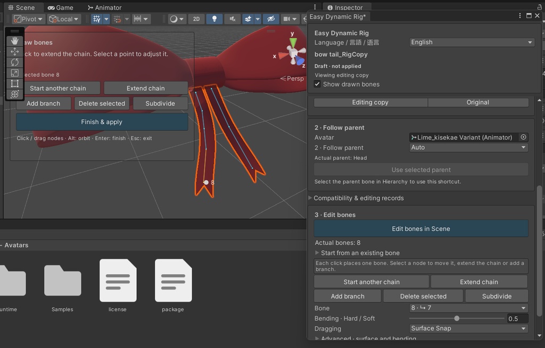Viewport: 545px width, 348px height.
Task: Open the grid visibility dropdown arrow
Action: [106, 19]
